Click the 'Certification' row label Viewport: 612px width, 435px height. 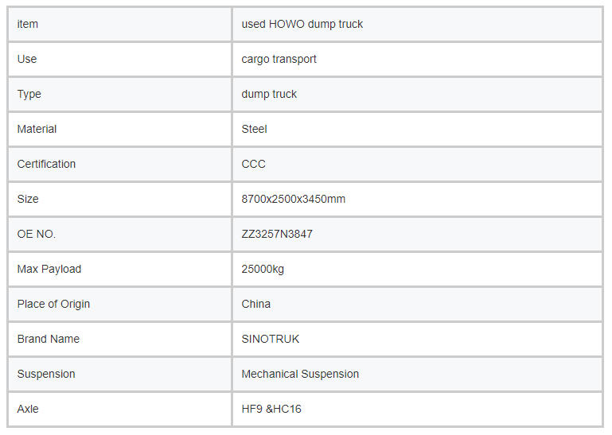46,164
